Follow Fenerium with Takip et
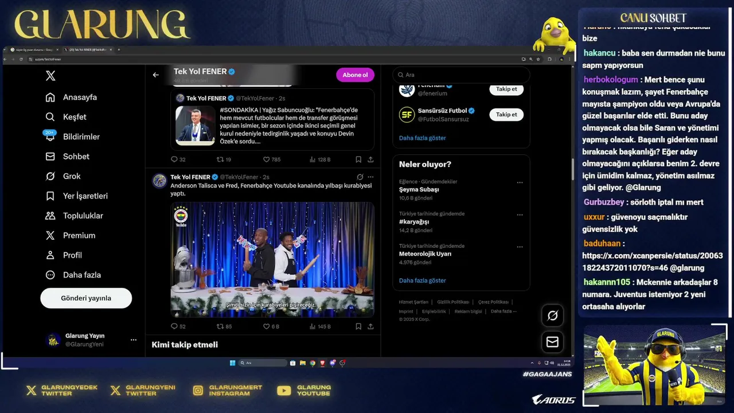Image resolution: width=734 pixels, height=413 pixels. [x=506, y=89]
